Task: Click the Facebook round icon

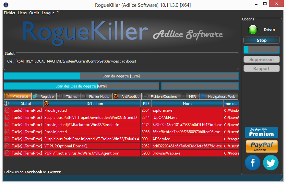Action: tap(253, 163)
